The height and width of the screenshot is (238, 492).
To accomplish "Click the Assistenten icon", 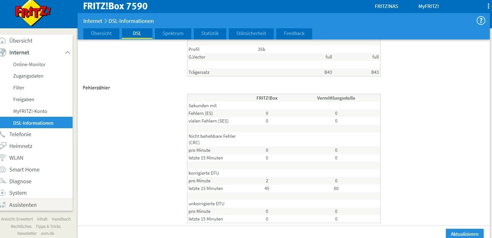I will [x=3, y=205].
